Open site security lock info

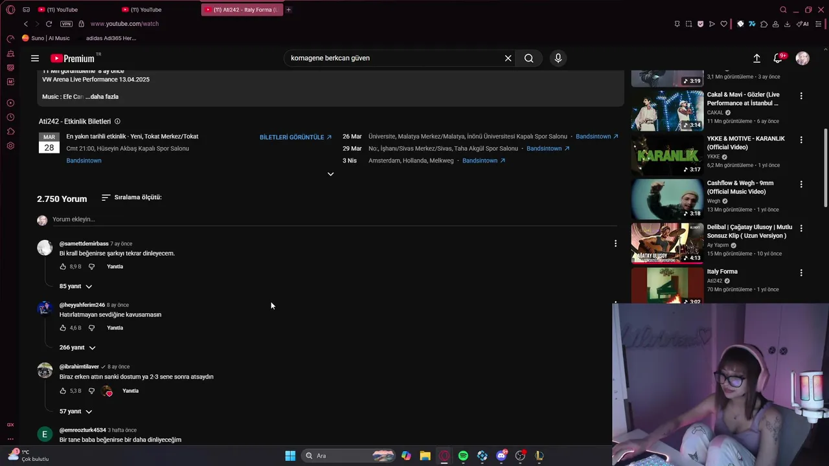(81, 24)
